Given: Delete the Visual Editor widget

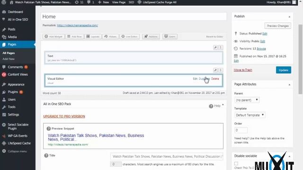Looking at the screenshot, I should [215, 79].
